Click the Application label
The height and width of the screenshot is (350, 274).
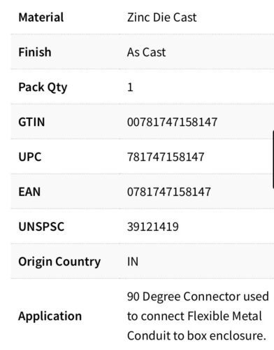tap(50, 316)
